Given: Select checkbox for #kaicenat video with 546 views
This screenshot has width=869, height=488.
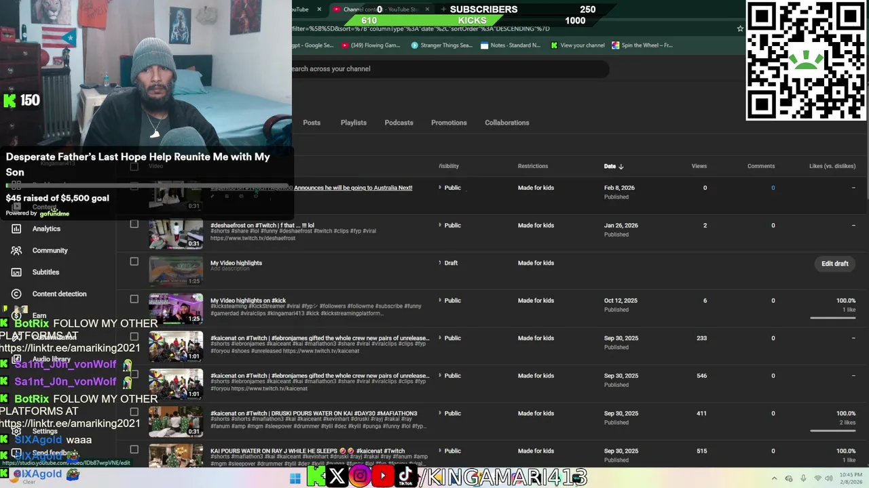Looking at the screenshot, I should [x=134, y=374].
